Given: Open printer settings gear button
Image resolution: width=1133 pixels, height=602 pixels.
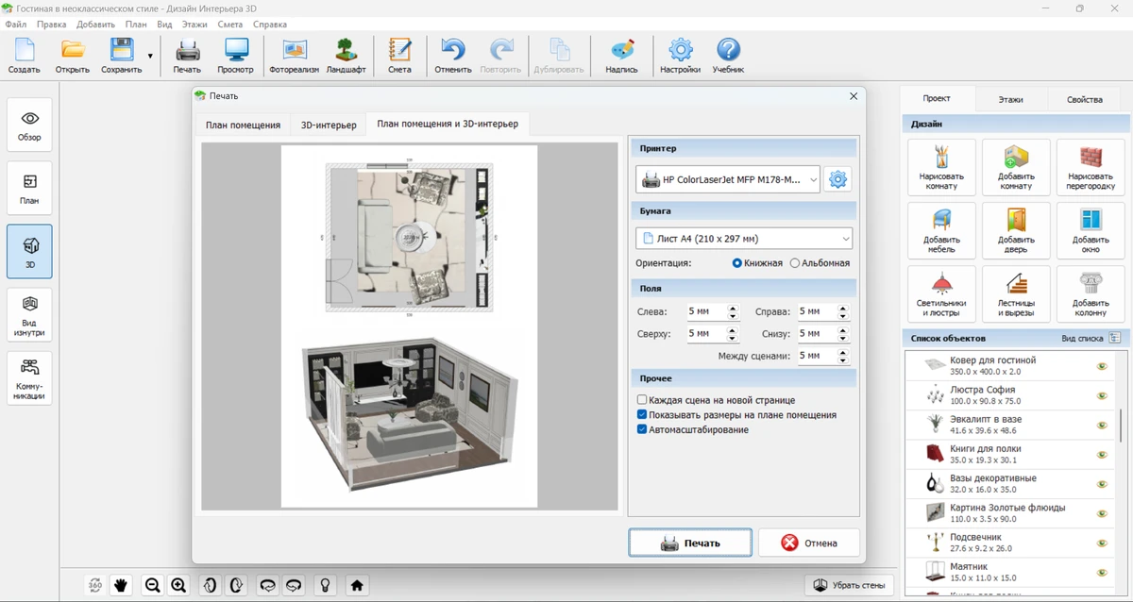Looking at the screenshot, I should tap(837, 179).
